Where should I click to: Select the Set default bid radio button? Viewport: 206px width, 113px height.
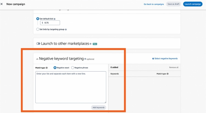coord(38,19)
